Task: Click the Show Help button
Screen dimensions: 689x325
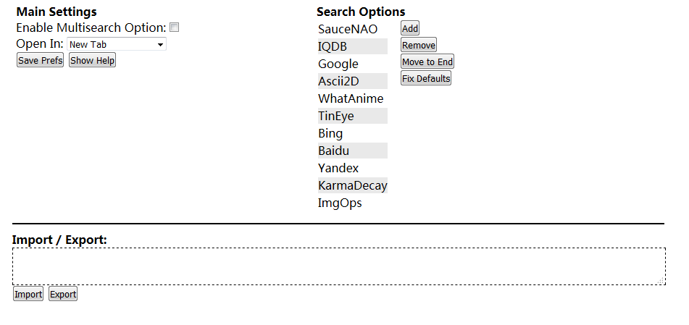Action: pos(92,61)
